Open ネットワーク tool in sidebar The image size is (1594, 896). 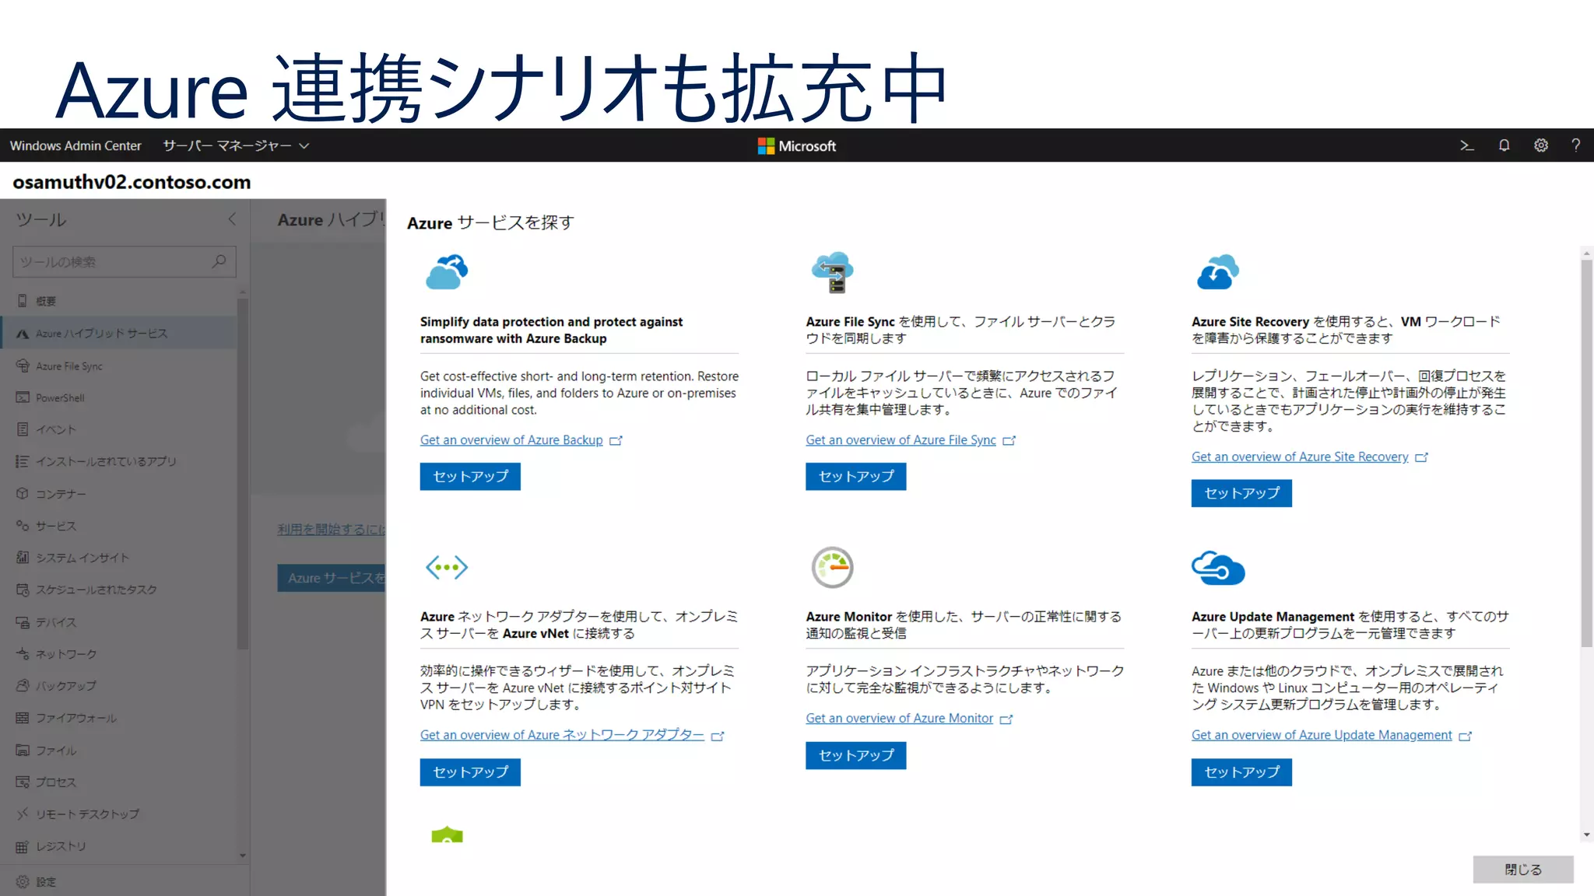(118, 654)
